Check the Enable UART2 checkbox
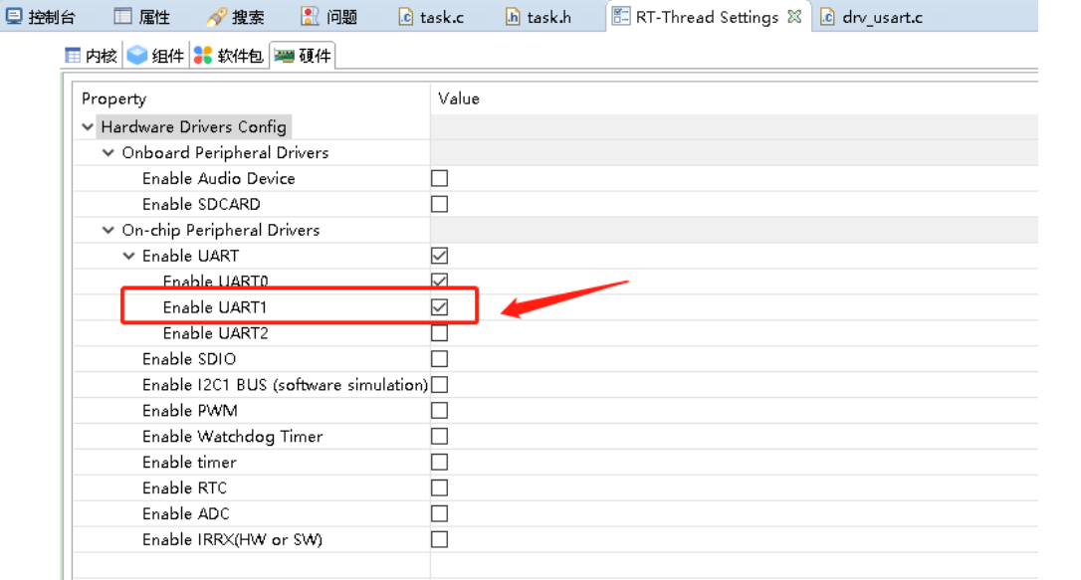This screenshot has height=580, width=1081. tap(439, 332)
